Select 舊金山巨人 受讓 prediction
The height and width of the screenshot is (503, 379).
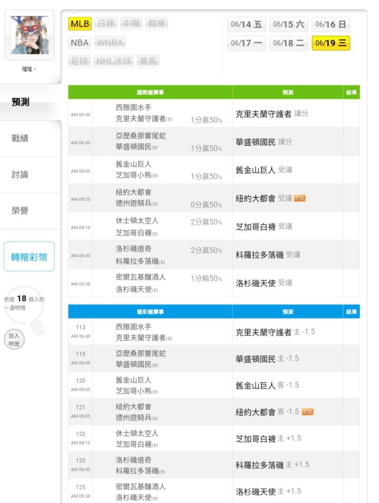tap(264, 170)
